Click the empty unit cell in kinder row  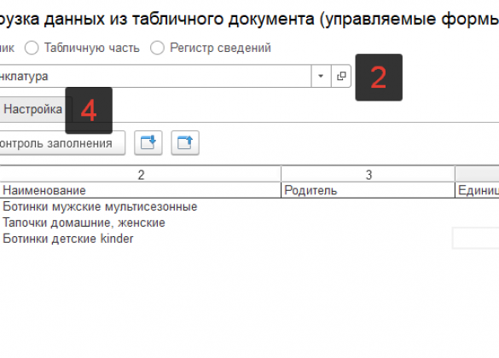pyautogui.click(x=476, y=238)
